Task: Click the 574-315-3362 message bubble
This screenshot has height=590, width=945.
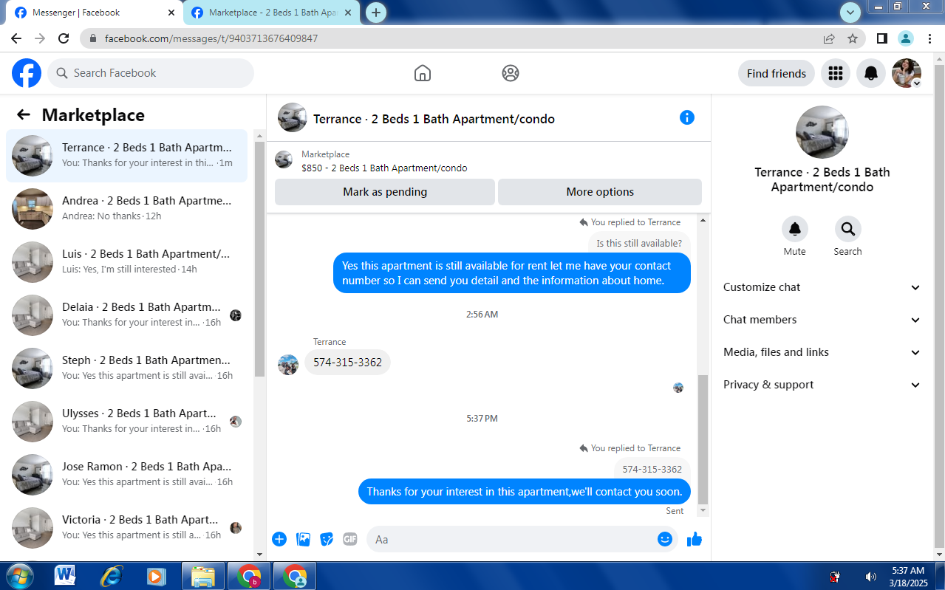Action: (x=347, y=363)
